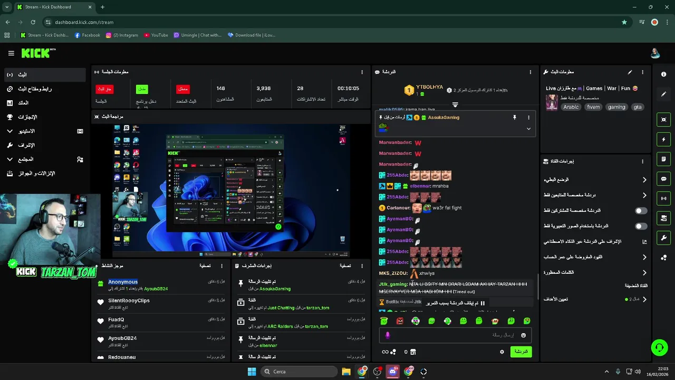Open the hamburger menu beside the Kick logo
This screenshot has width=675, height=380.
pos(11,53)
